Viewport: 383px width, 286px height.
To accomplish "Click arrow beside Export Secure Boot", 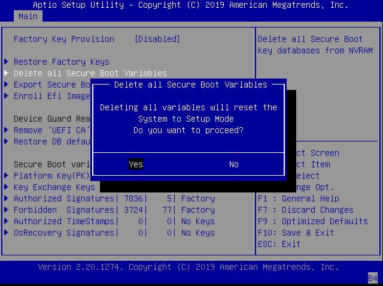I will pyautogui.click(x=7, y=85).
